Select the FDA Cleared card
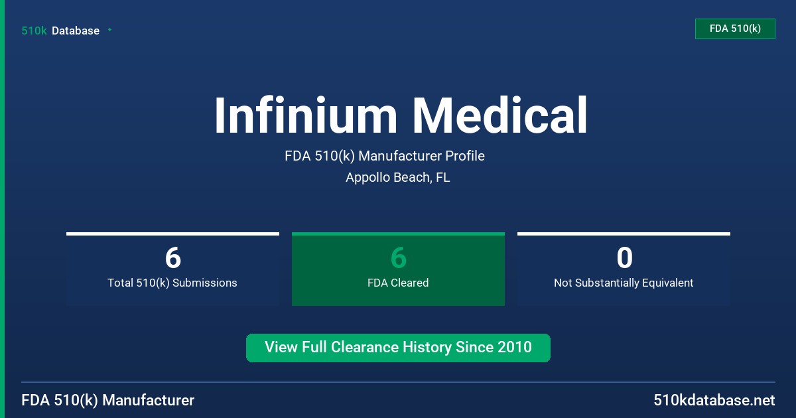This screenshot has height=418, width=796. pyautogui.click(x=398, y=269)
